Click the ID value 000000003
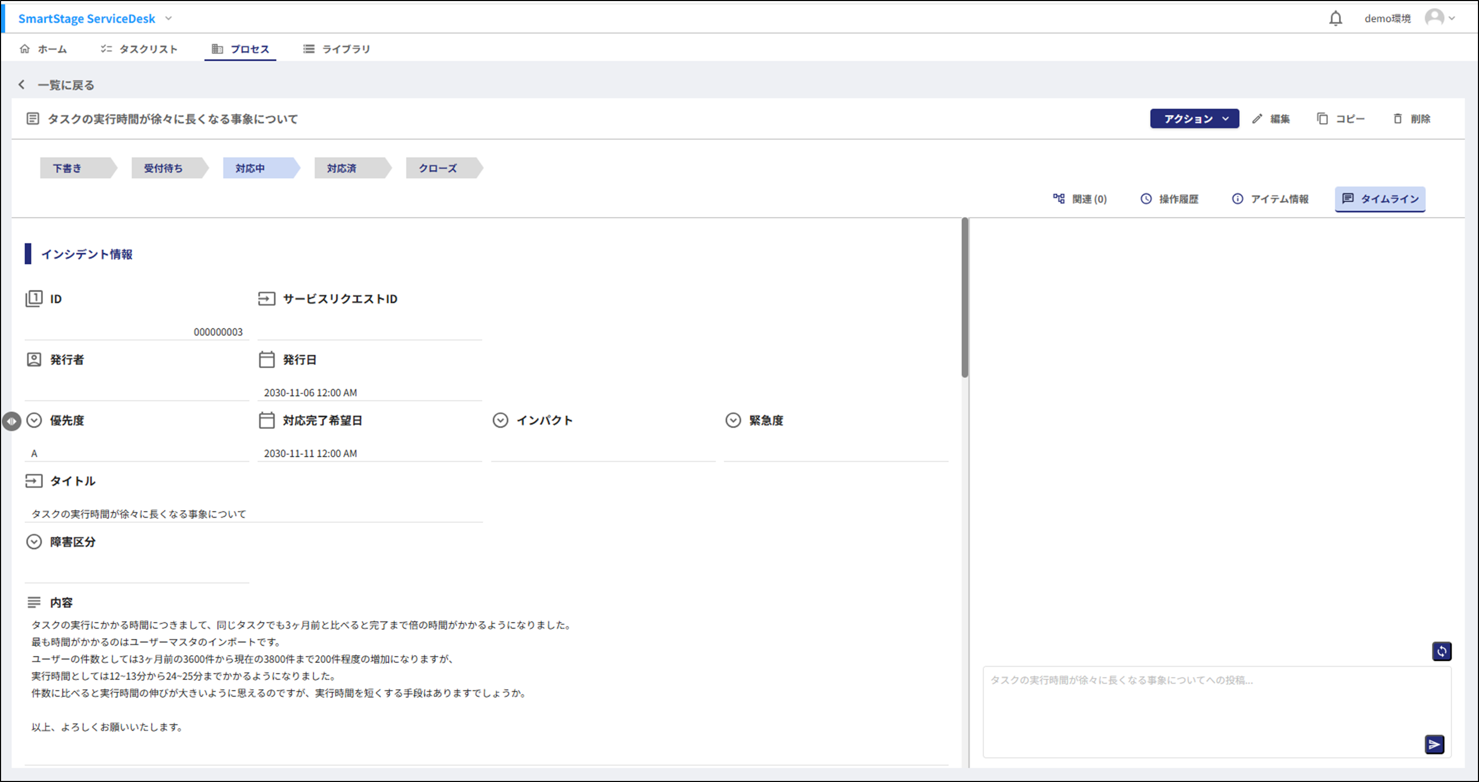1479x782 pixels. (218, 332)
